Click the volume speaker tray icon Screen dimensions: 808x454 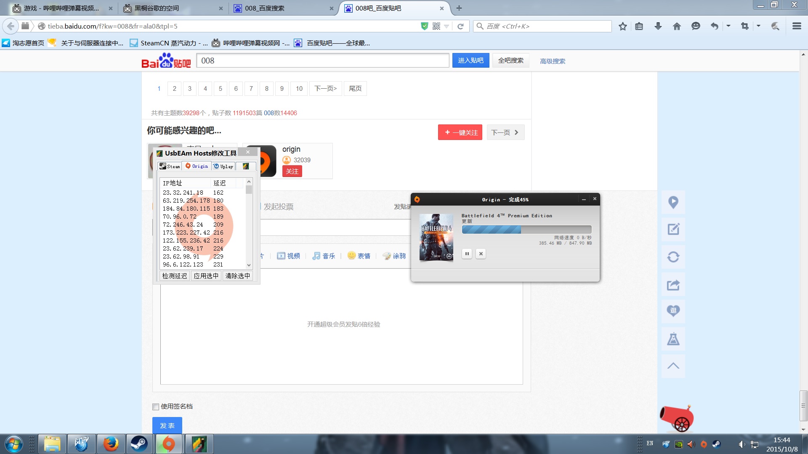(x=741, y=444)
